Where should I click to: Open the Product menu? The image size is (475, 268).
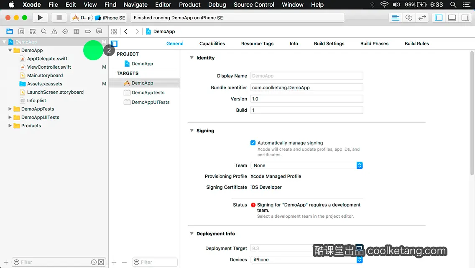[x=190, y=5]
